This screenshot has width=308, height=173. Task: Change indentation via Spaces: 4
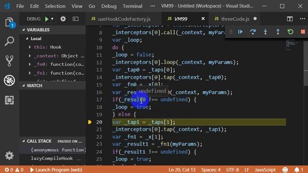[x=211, y=170]
